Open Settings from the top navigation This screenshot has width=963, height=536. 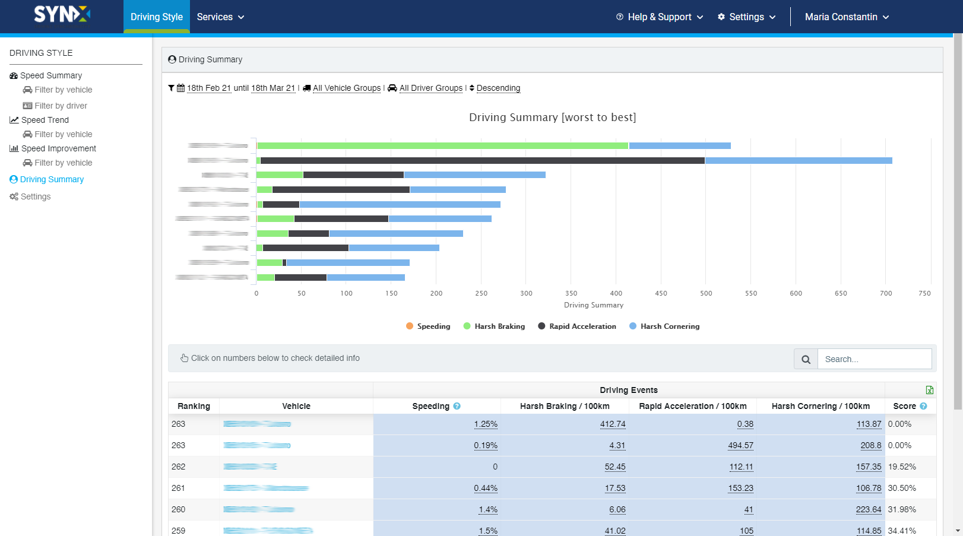tap(746, 17)
